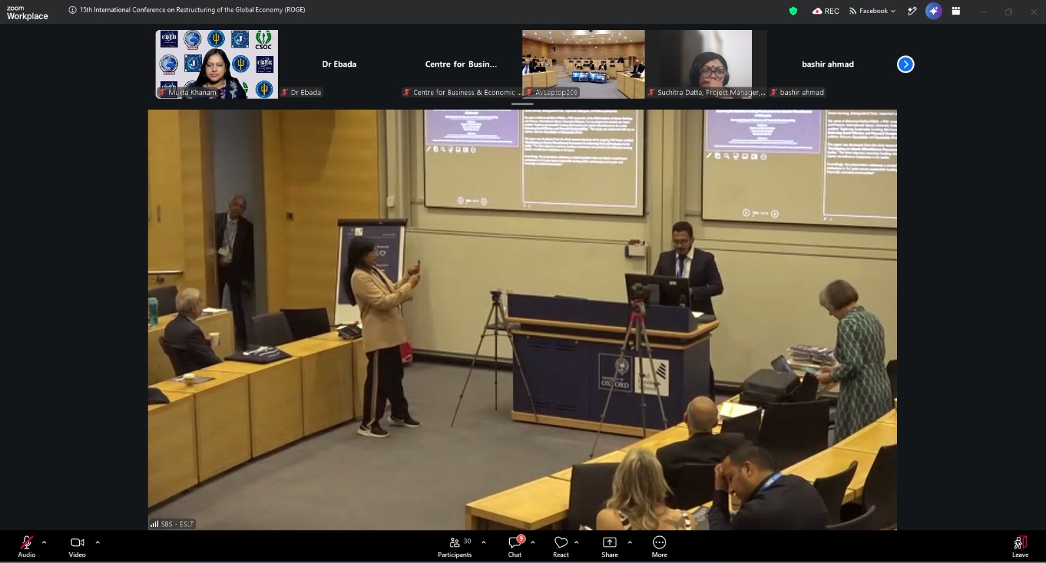This screenshot has width=1046, height=563.
Task: Click the REC recording indicator
Action: (826, 10)
